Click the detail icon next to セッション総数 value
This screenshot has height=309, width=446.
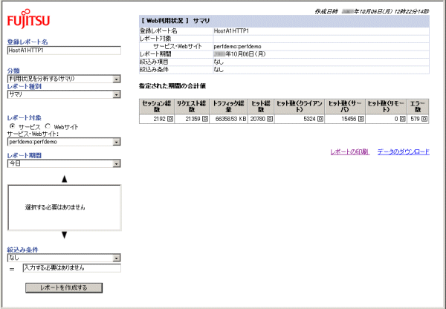pos(169,118)
